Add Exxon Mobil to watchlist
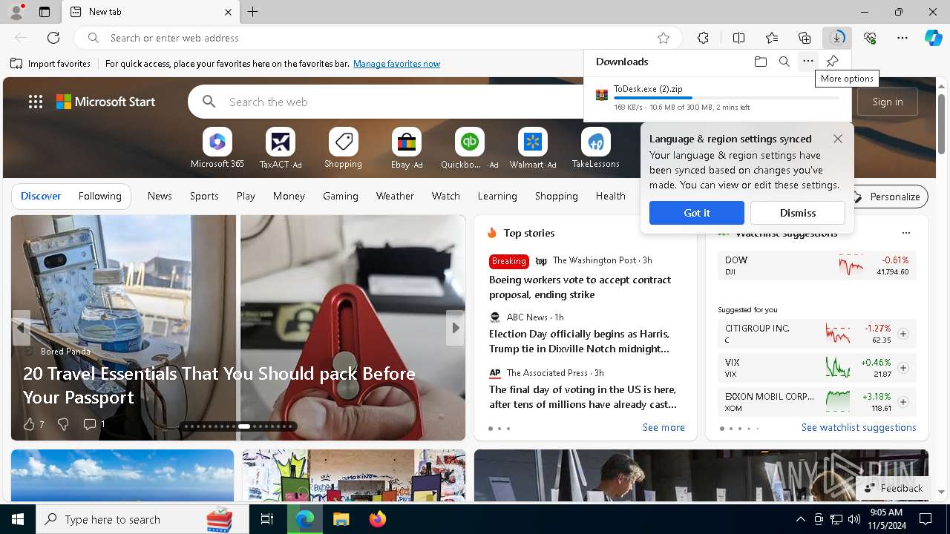Screen dimensions: 950x534 [903, 402]
